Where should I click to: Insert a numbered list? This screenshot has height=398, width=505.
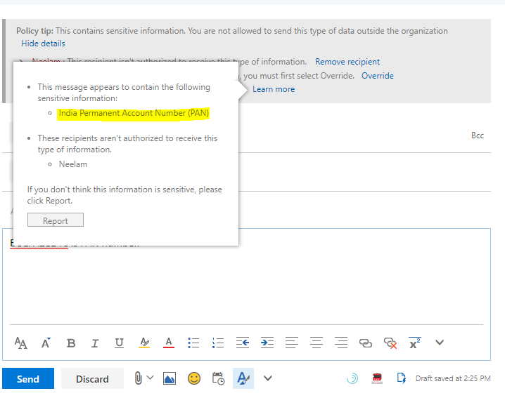pyautogui.click(x=218, y=343)
